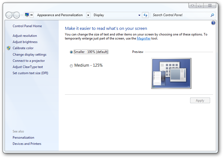The height and width of the screenshot is (158, 223).
Task: Select the Medium - 125% radio button
Action: 71,66
